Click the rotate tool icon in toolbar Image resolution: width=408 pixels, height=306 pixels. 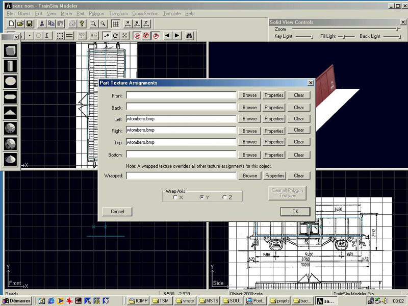(115, 36)
